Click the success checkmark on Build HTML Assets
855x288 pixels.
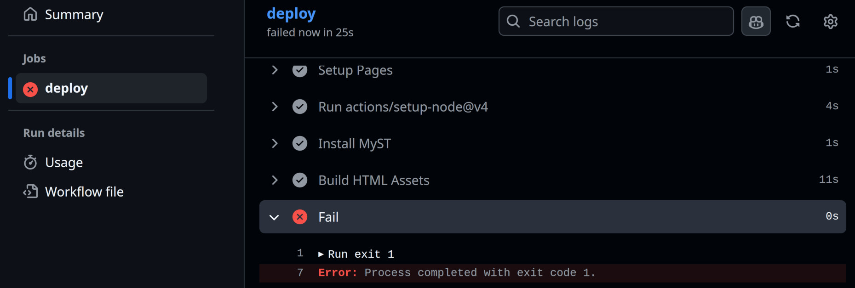300,180
